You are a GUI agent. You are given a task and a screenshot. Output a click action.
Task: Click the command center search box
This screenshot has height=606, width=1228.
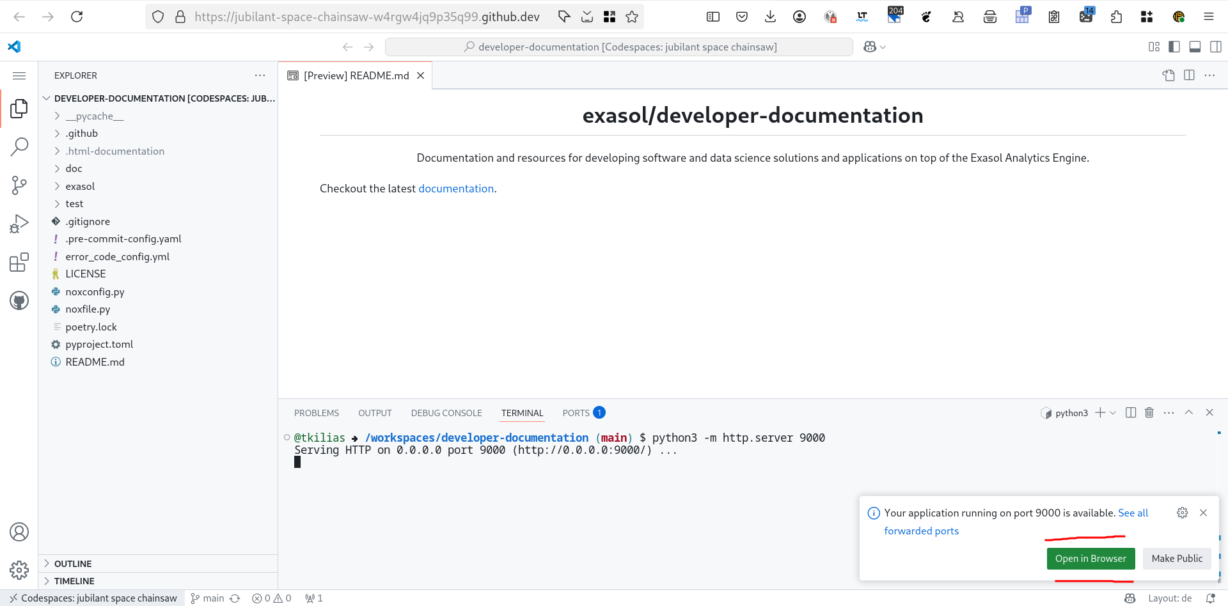pos(619,47)
